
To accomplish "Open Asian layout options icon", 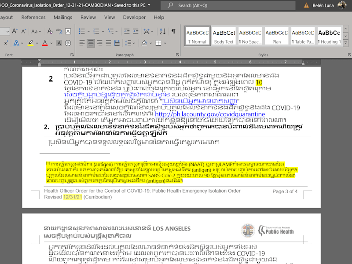I will click(x=147, y=31).
